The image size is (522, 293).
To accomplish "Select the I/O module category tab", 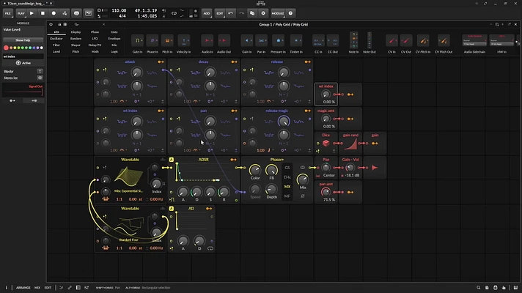I will tap(56, 32).
